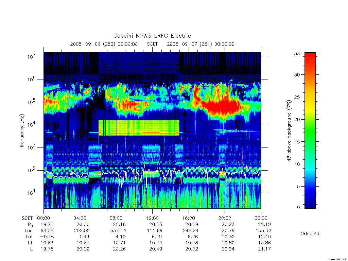348x261 pixels.
Task: Click the Lat value '12.40'
Action: pyautogui.click(x=264, y=237)
